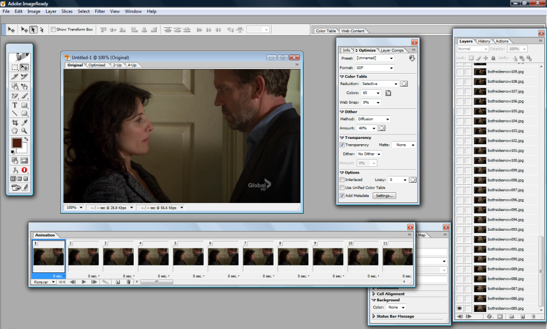Switch to the History tab

coord(484,41)
